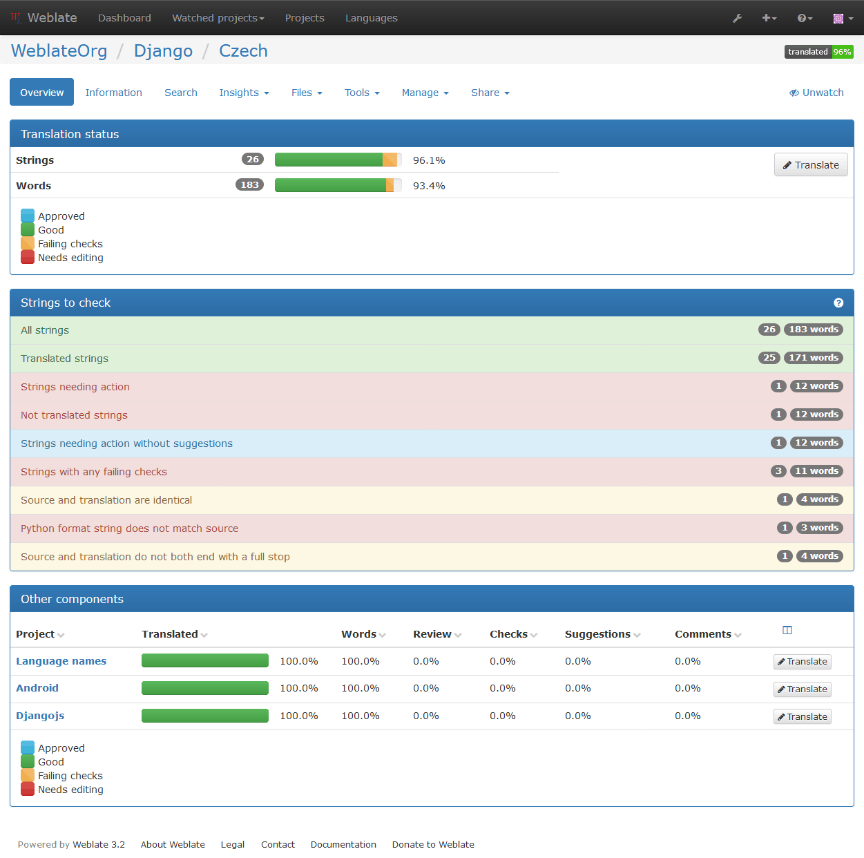Sort by the Review column
Screen dimensions: 864x858
[437, 634]
